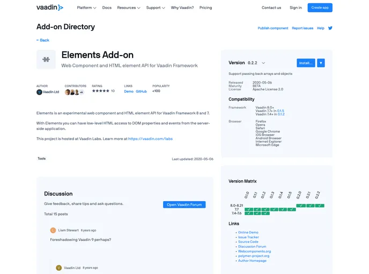
Task: Click Liam Stewart's avatar
Action: 53,230
